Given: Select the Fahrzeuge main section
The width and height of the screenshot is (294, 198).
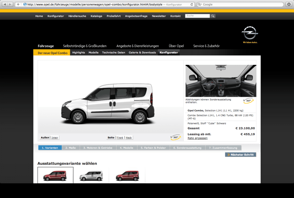Looking at the screenshot, I should 46,46.
